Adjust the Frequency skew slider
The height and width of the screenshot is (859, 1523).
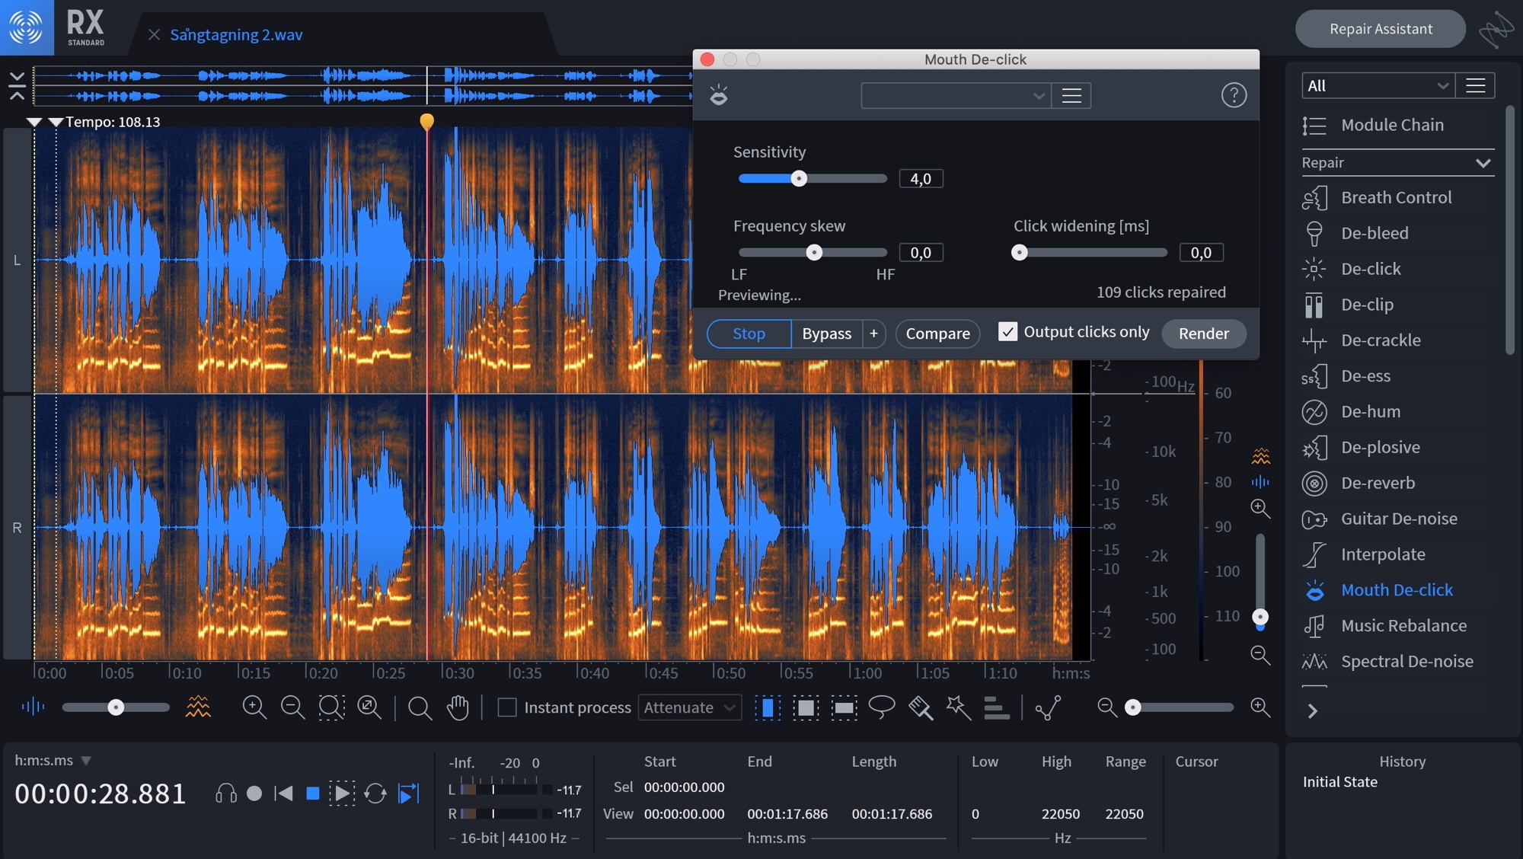point(813,252)
